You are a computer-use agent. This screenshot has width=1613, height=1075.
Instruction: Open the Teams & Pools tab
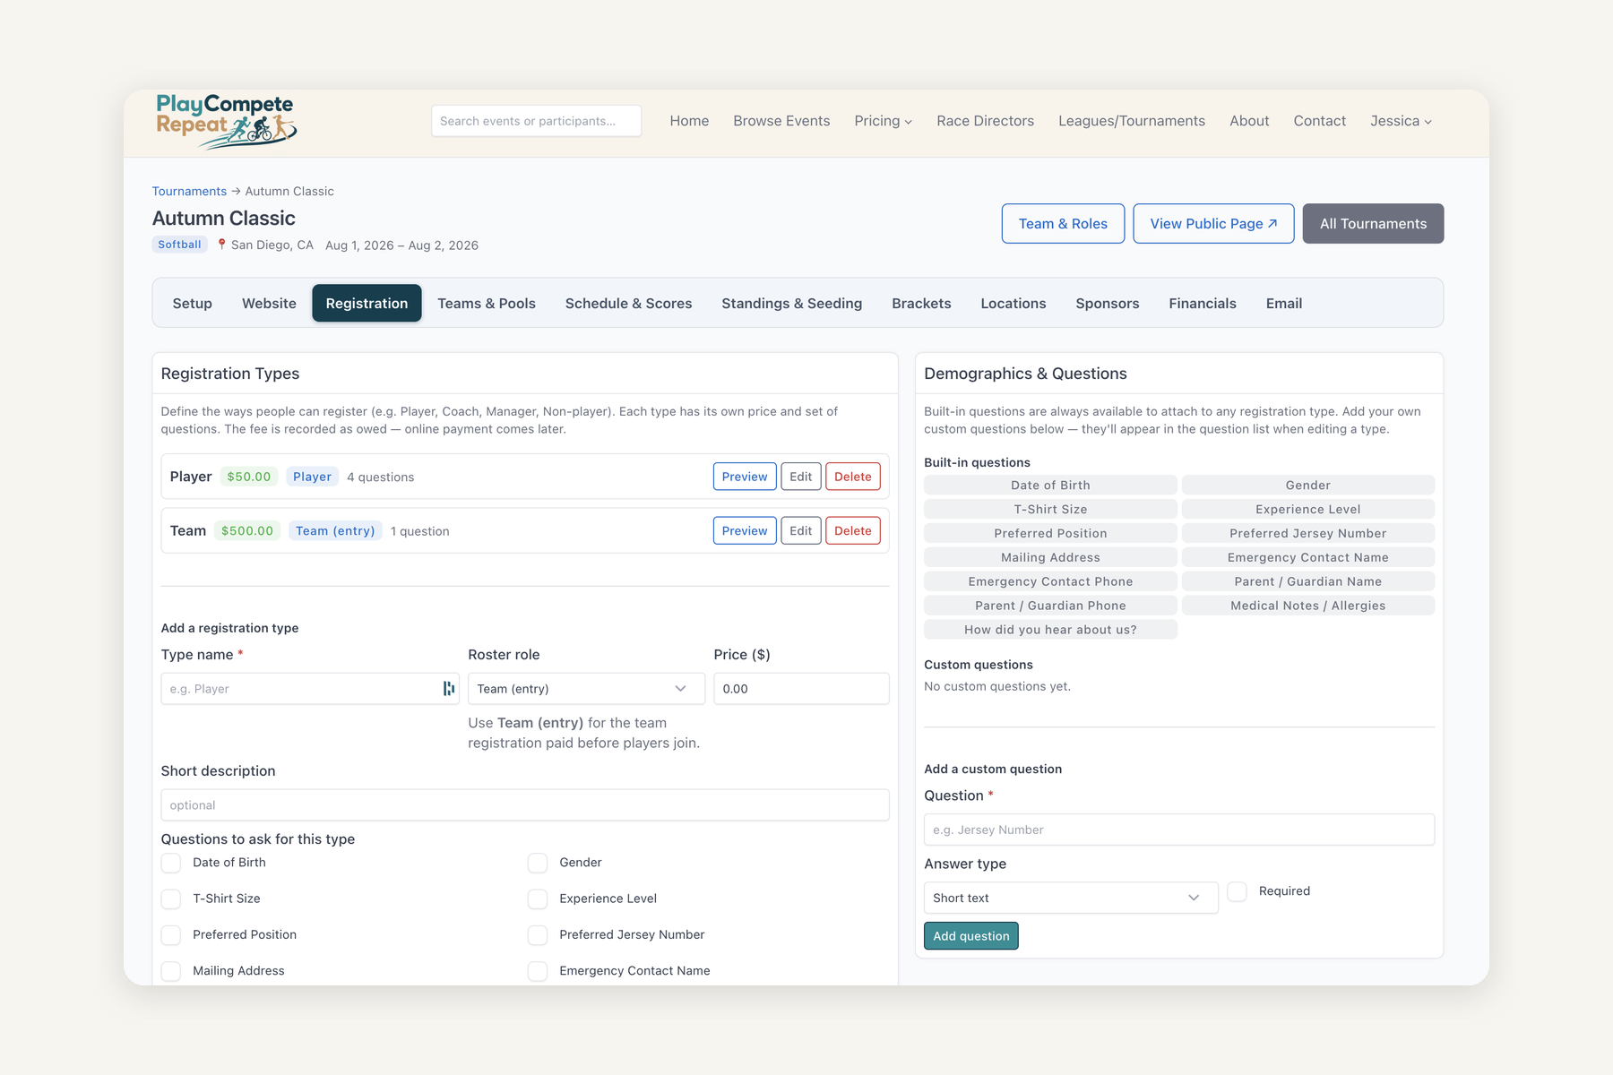click(x=487, y=304)
